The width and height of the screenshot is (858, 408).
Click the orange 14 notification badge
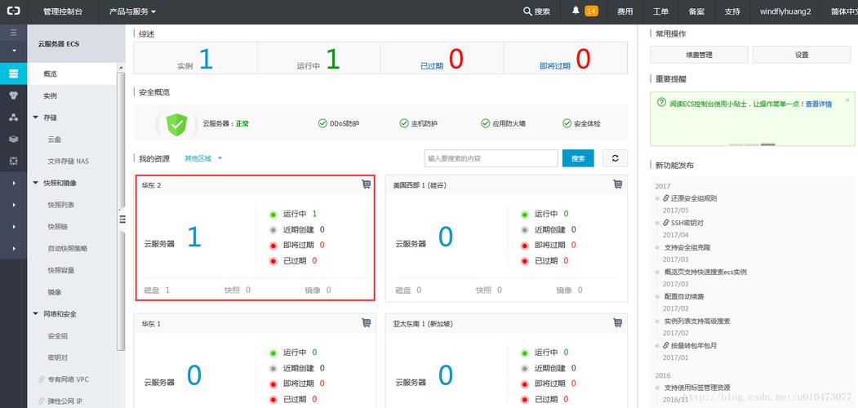tap(591, 11)
